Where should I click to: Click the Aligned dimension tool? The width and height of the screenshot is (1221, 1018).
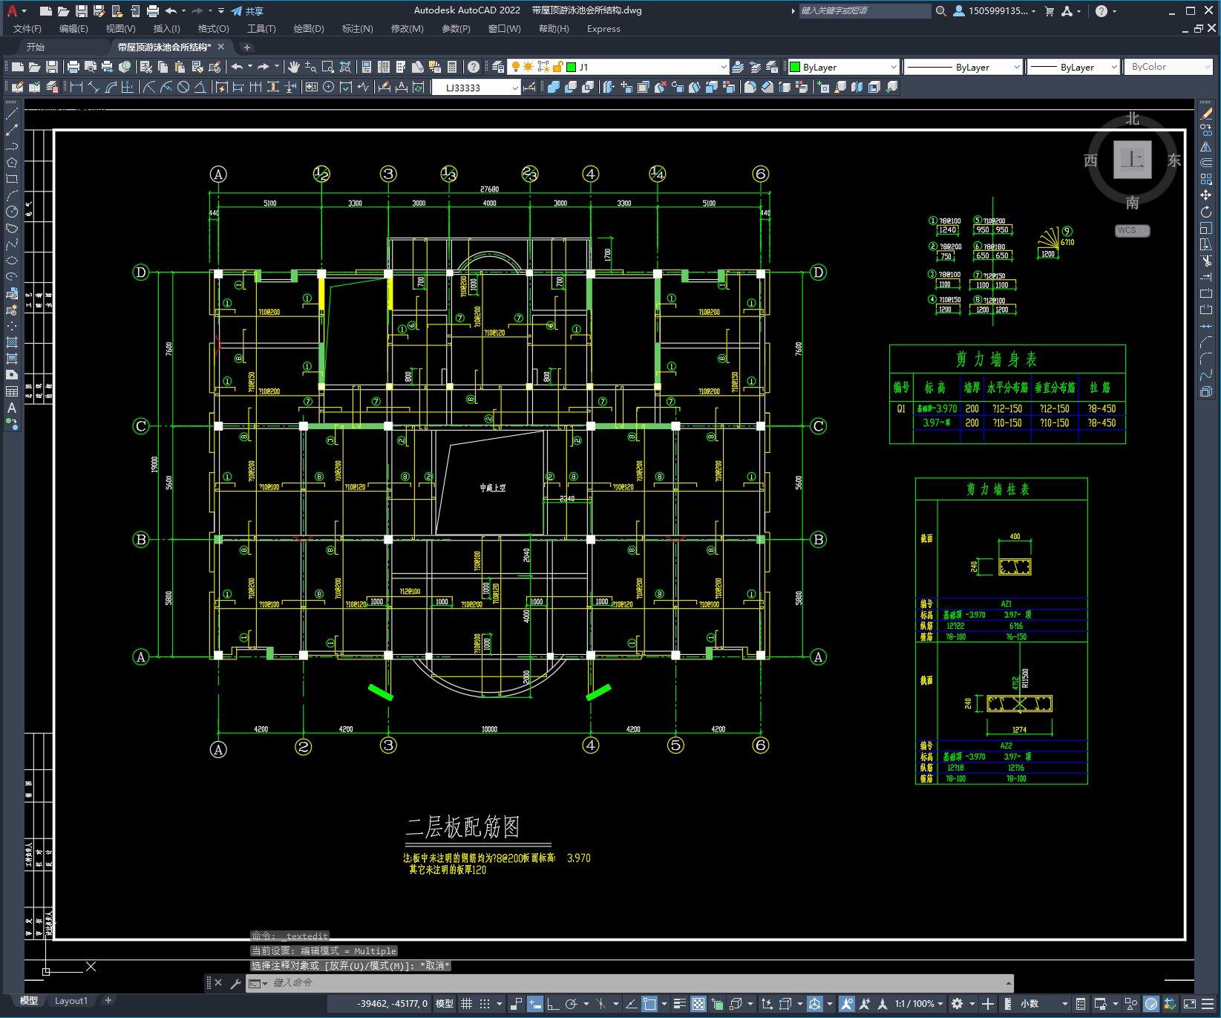click(94, 87)
